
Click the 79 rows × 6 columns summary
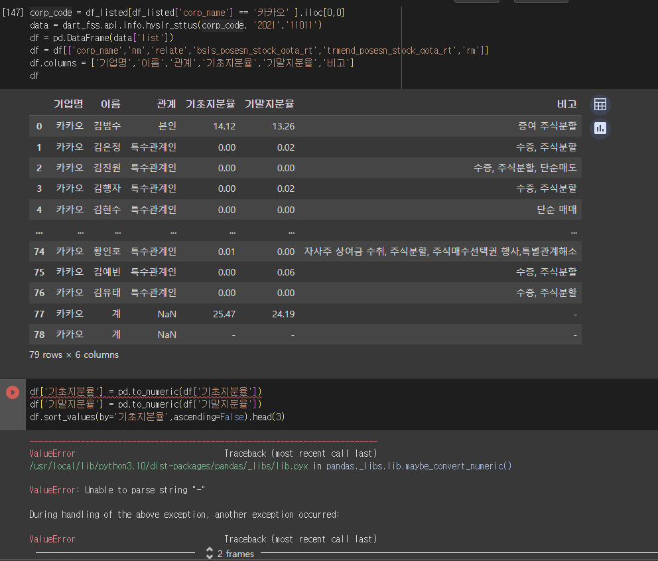pos(74,355)
